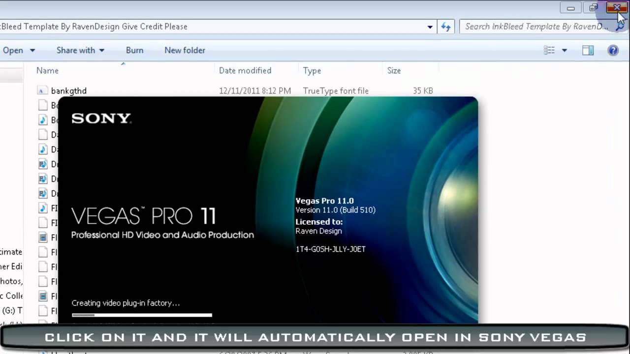Viewport: 630px width, 354px height.
Task: Click the bankgthd TrueType font file icon
Action: coord(42,91)
